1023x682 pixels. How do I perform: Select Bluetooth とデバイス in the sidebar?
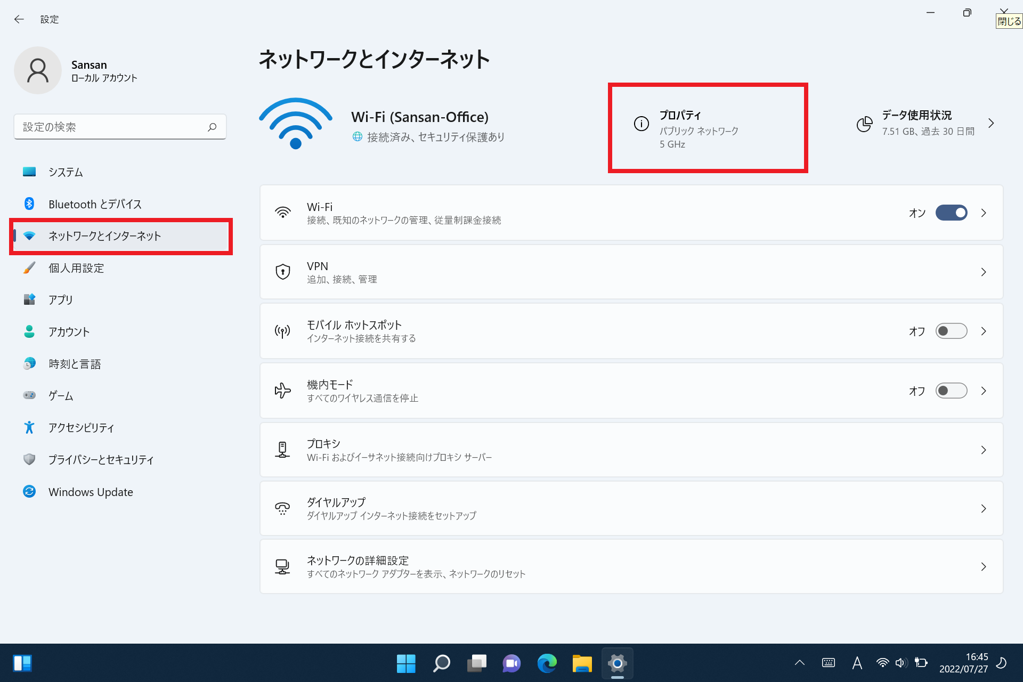tap(121, 204)
